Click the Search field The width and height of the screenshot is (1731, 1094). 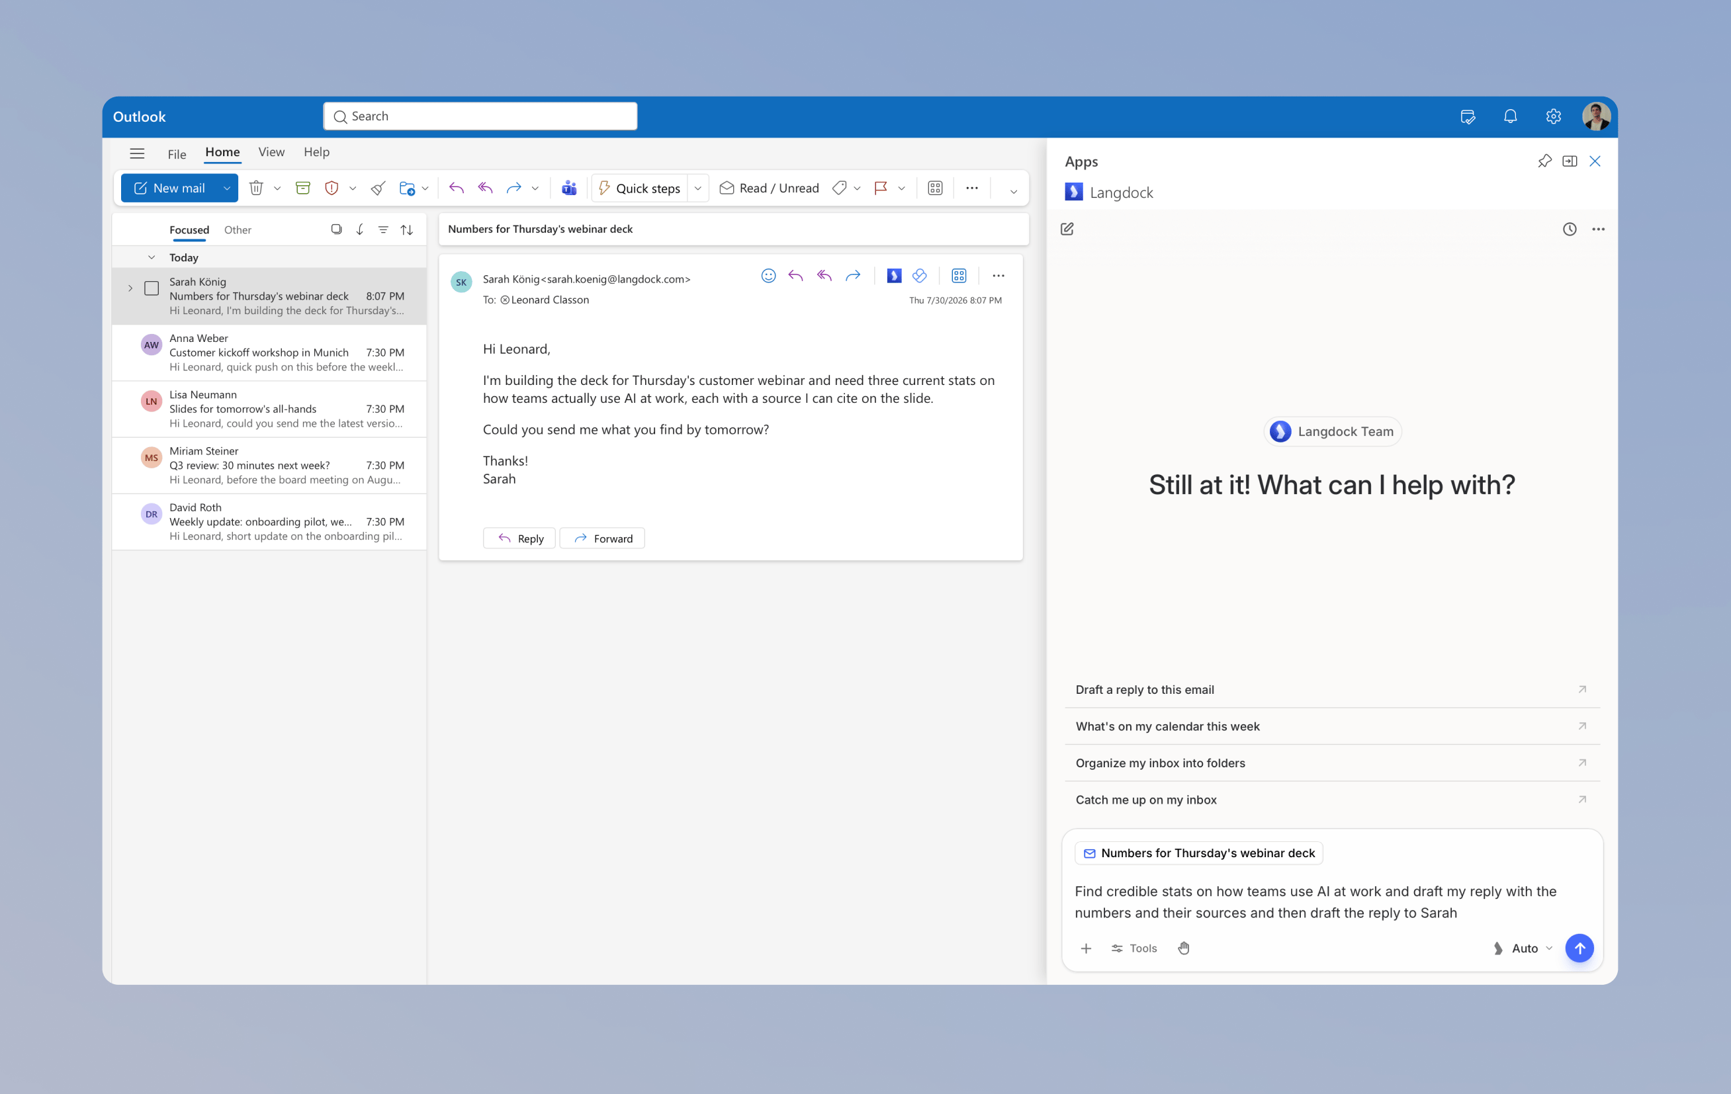point(480,116)
